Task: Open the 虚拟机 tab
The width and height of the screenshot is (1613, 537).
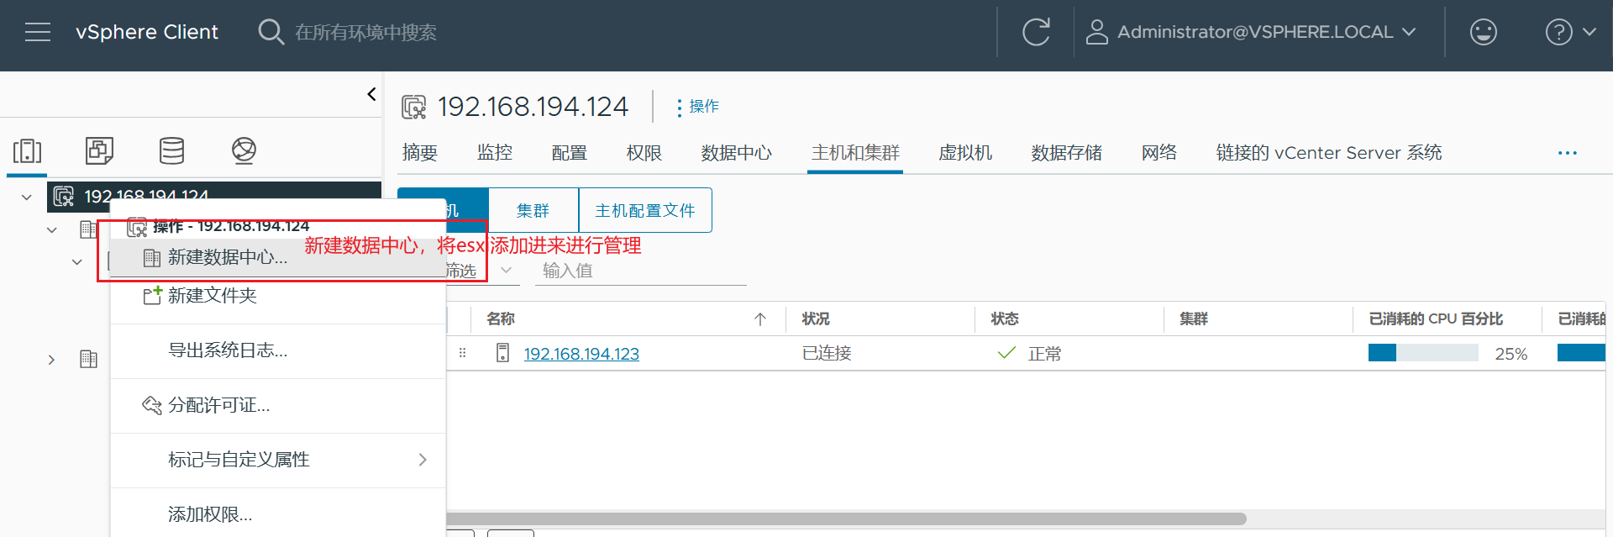Action: 965,153
